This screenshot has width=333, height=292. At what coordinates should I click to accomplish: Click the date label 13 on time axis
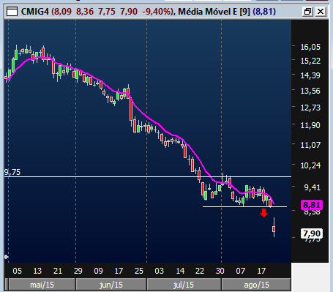(37, 271)
